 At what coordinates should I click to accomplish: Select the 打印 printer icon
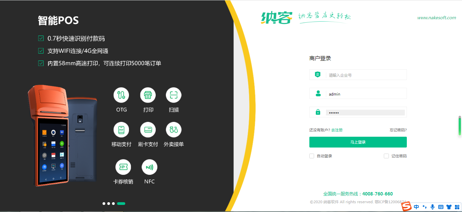tap(148, 95)
